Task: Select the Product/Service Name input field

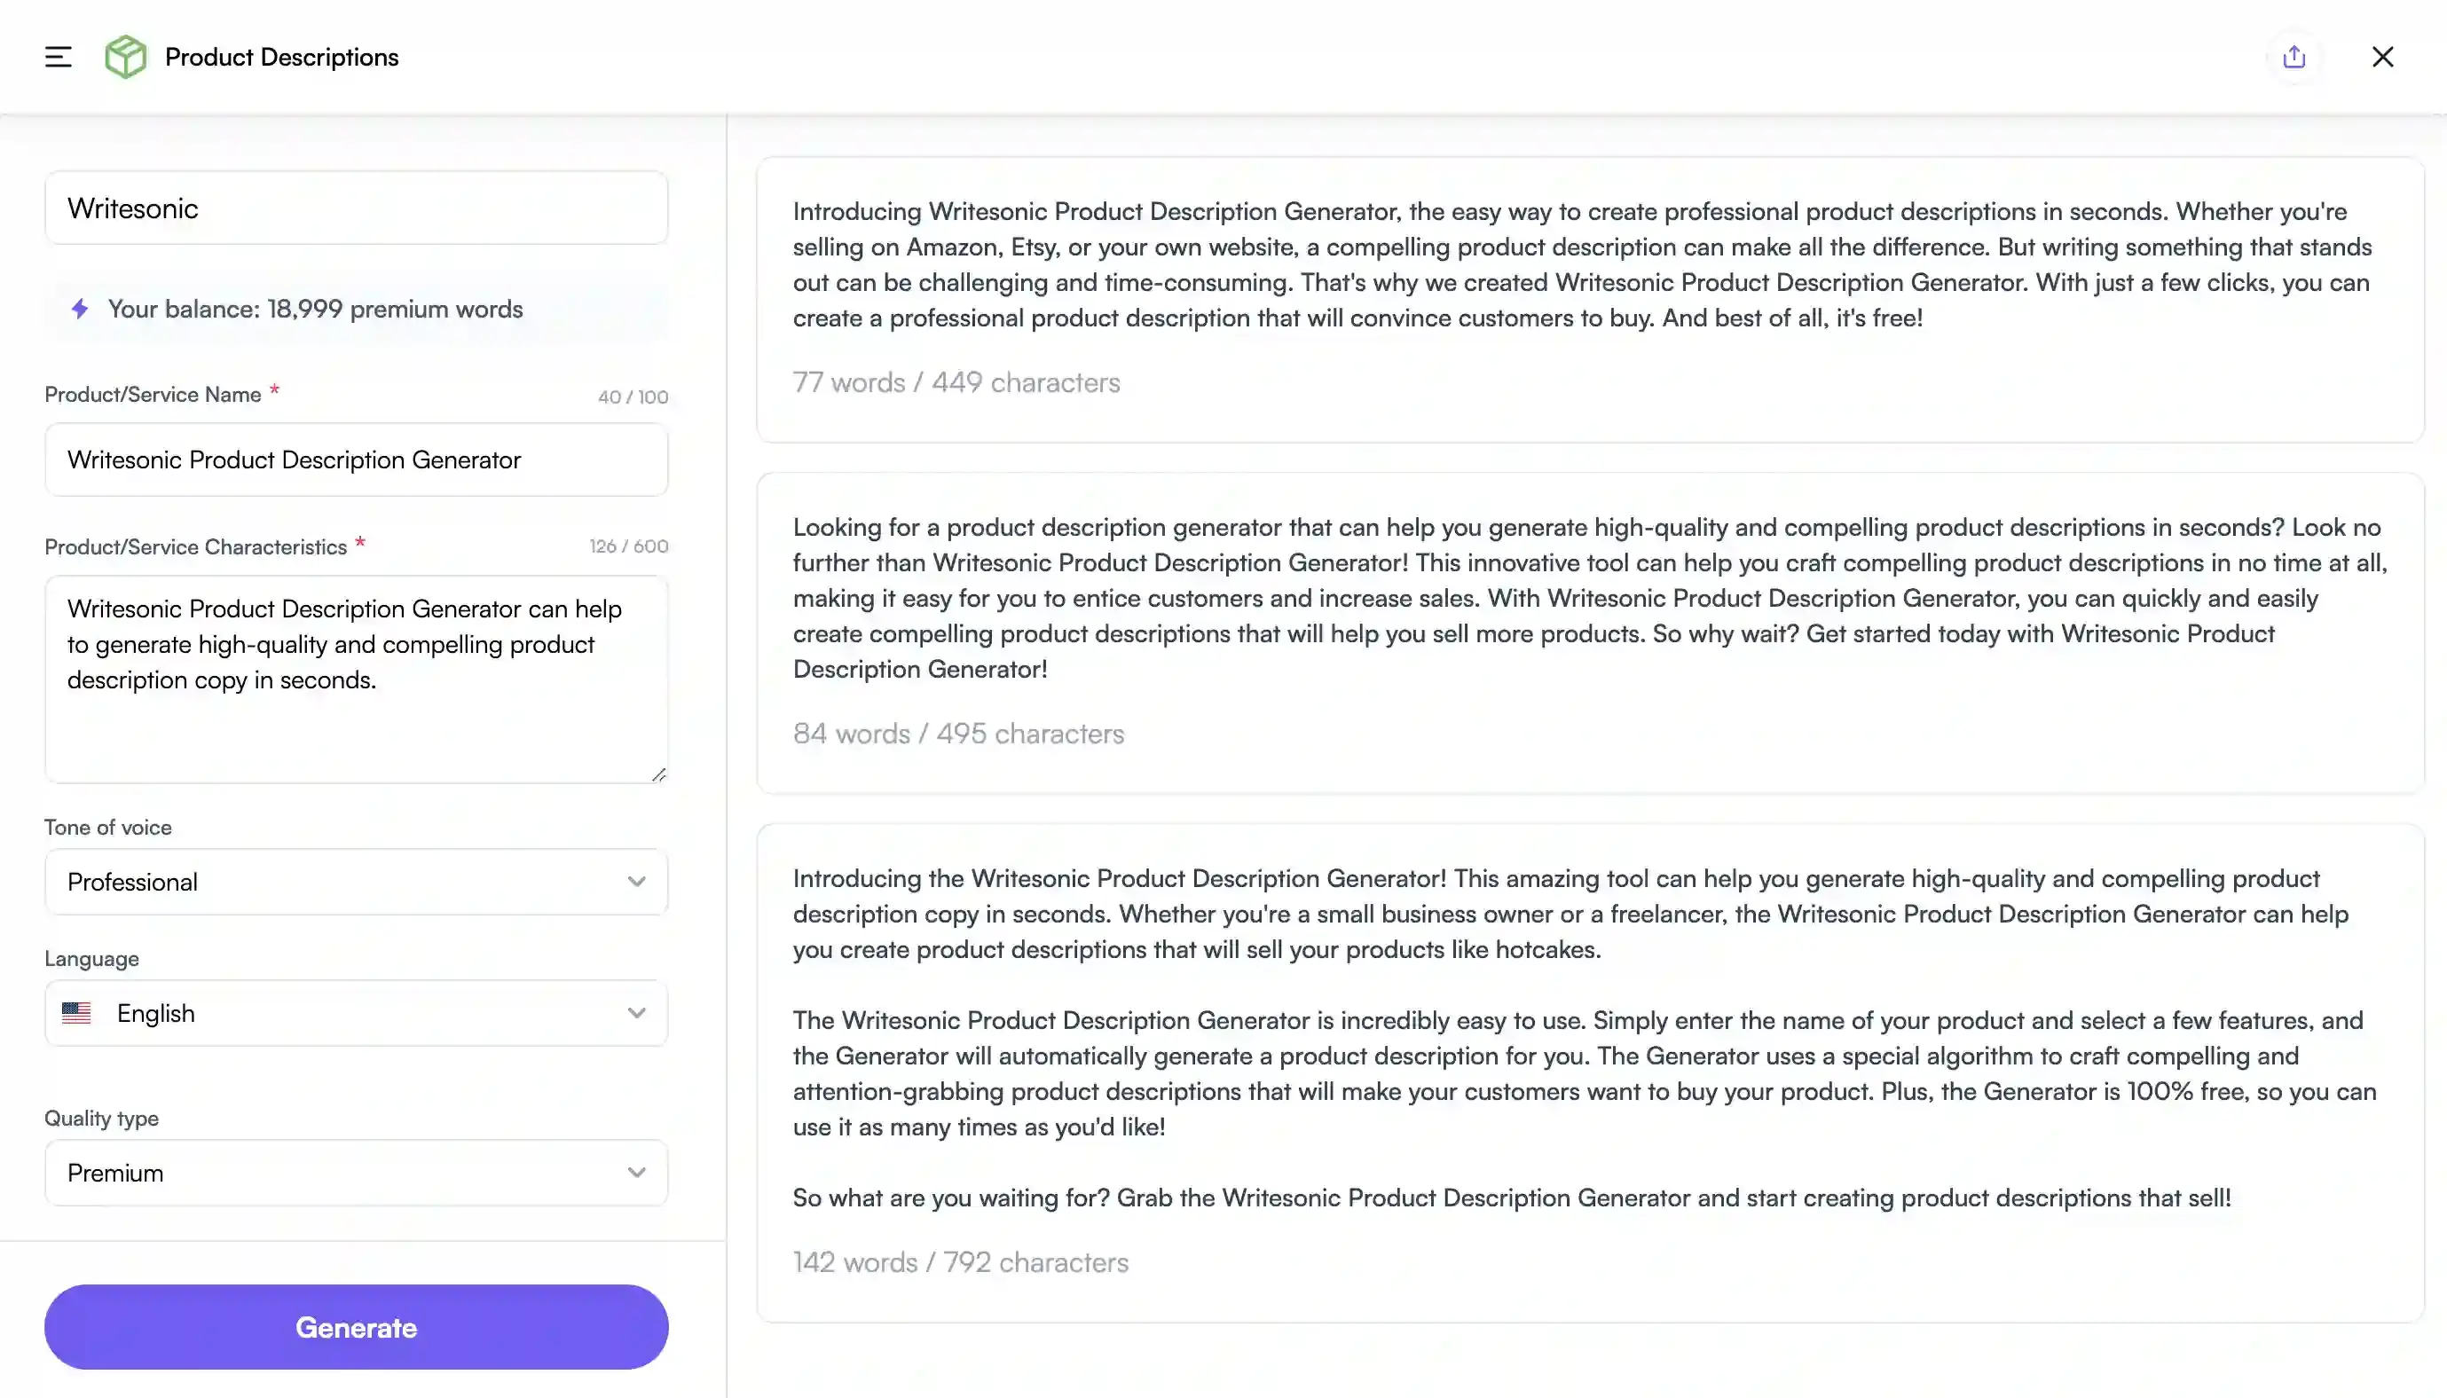Action: [355, 459]
